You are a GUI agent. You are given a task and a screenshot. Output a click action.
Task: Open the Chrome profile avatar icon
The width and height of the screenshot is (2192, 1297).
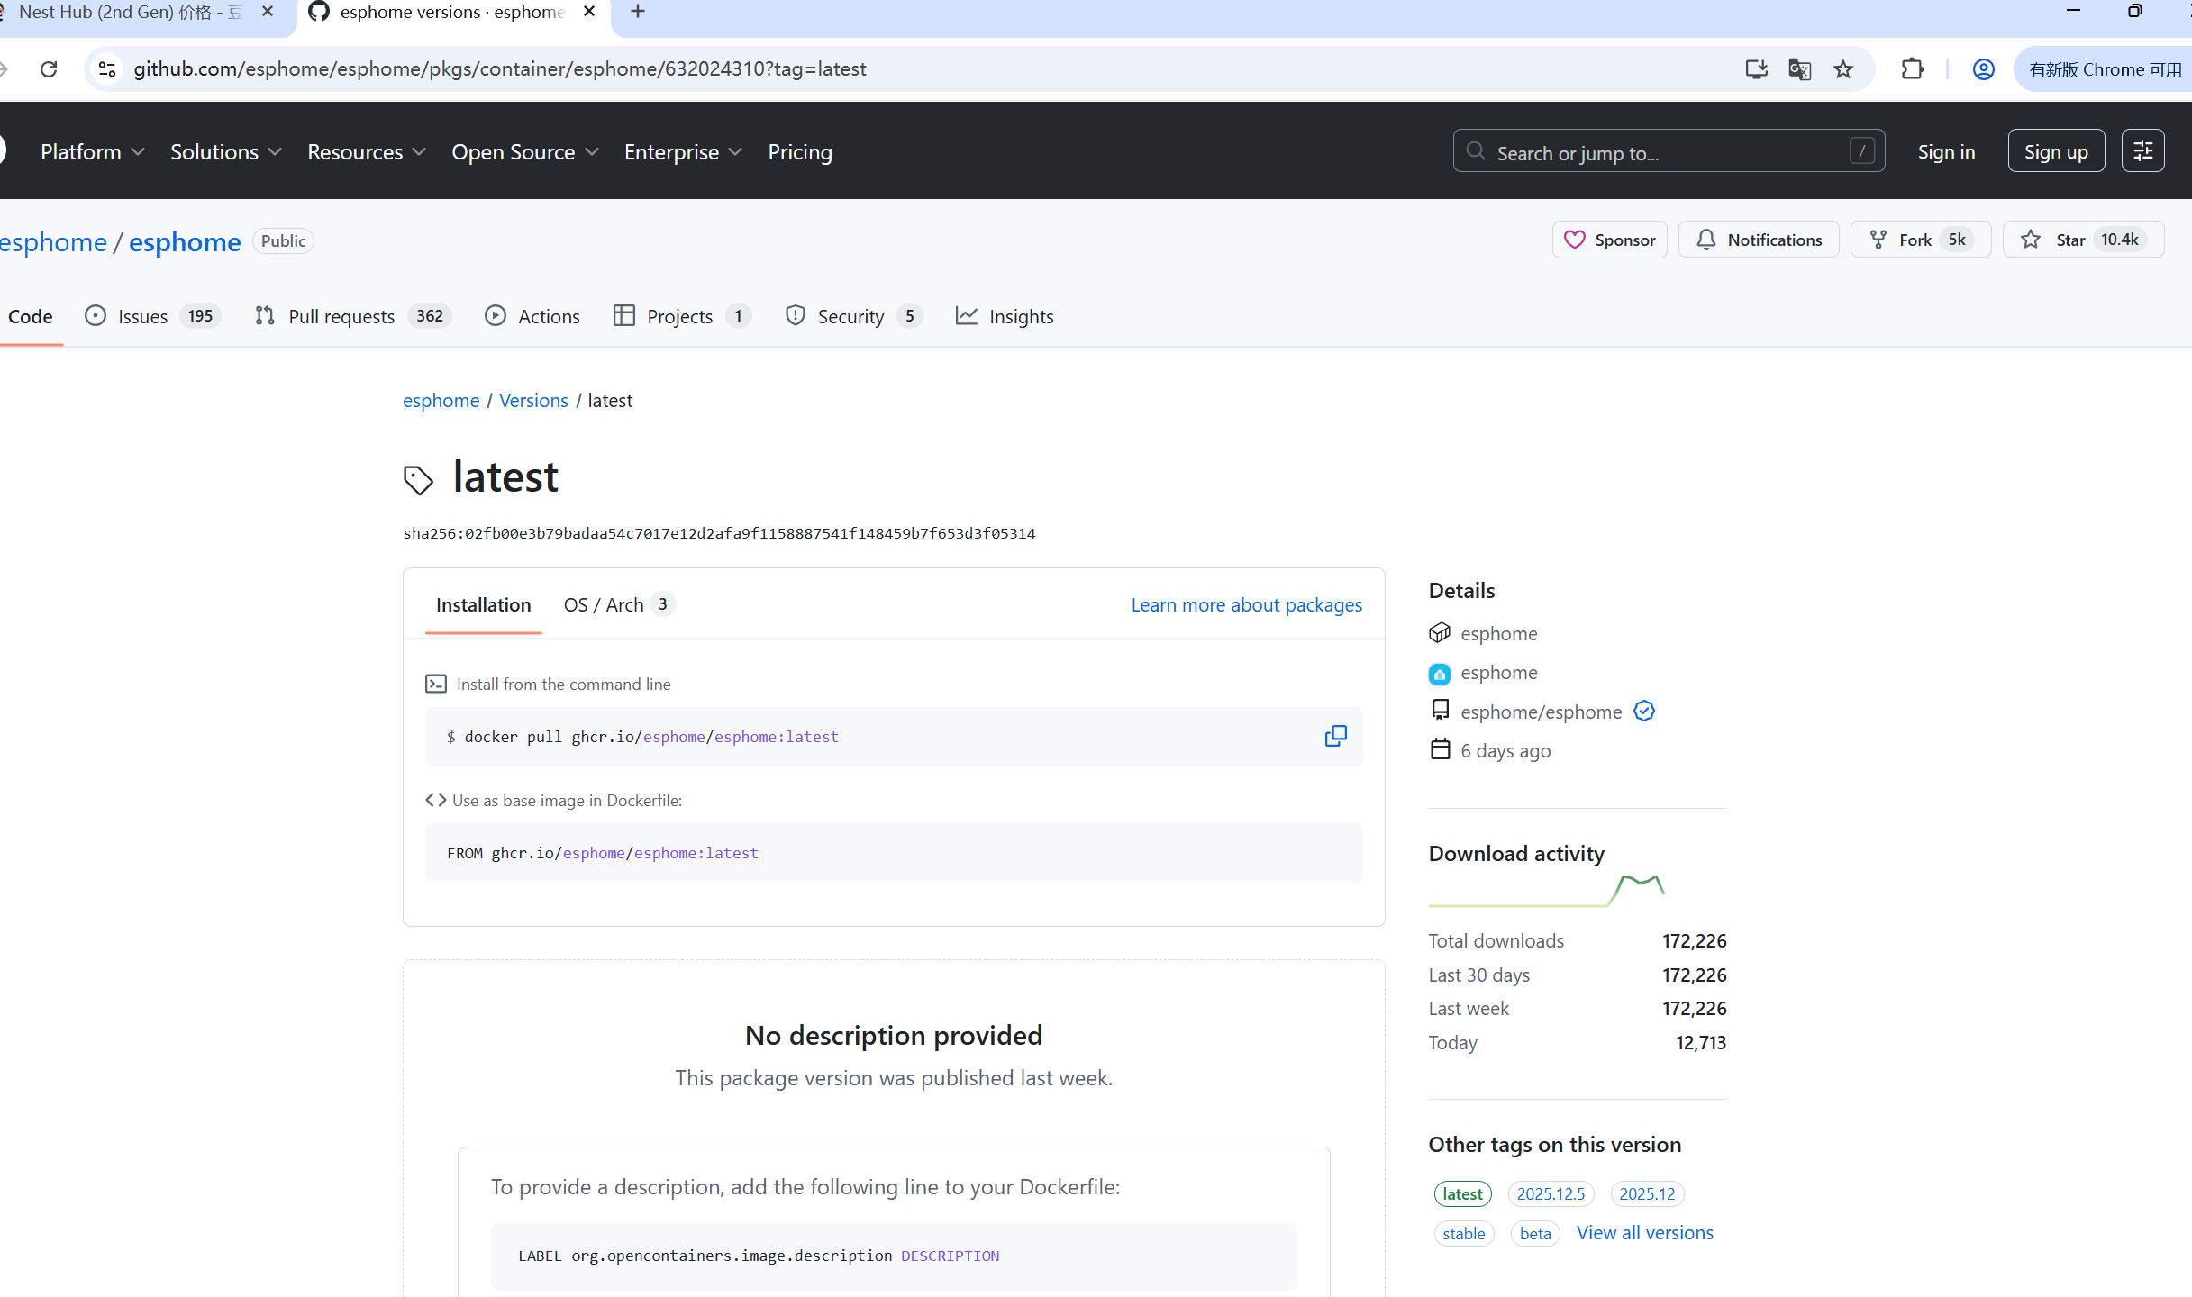pos(1983,69)
